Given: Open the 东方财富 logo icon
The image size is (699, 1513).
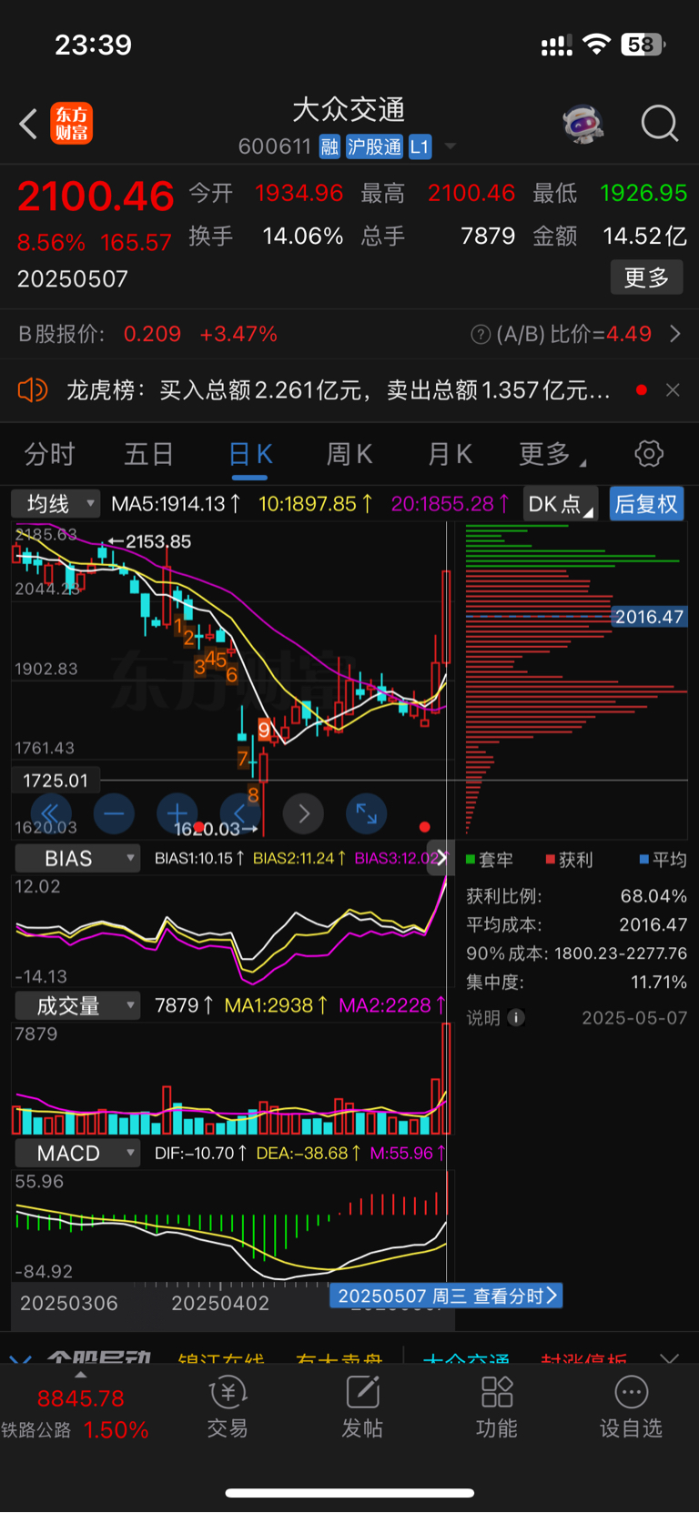Looking at the screenshot, I should [71, 124].
